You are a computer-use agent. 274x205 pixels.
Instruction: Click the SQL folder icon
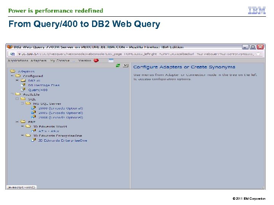23,99
